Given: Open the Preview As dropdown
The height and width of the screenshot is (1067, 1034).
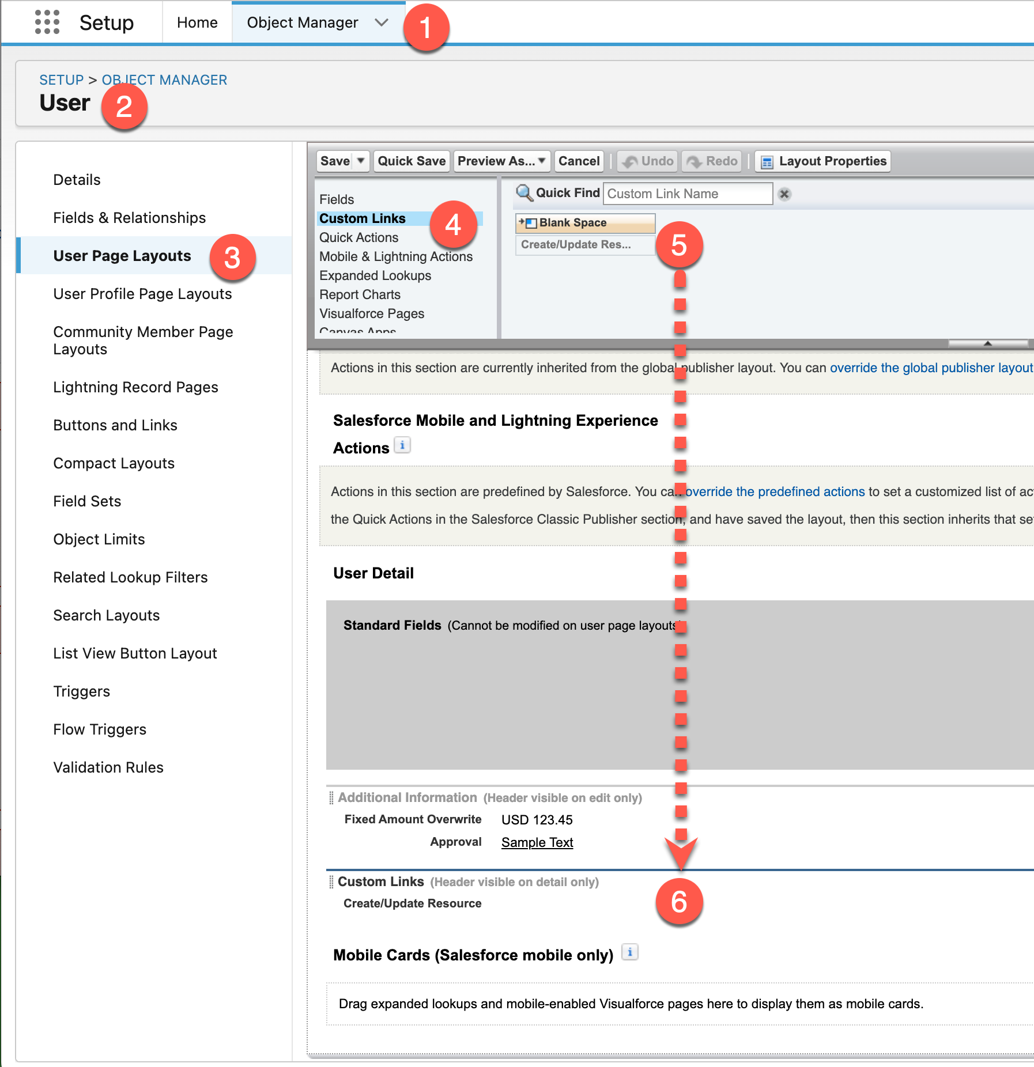Looking at the screenshot, I should [502, 161].
